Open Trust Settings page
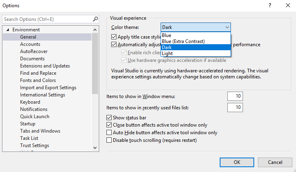Viewport: 296px width, 172px height. pyautogui.click(x=35, y=145)
